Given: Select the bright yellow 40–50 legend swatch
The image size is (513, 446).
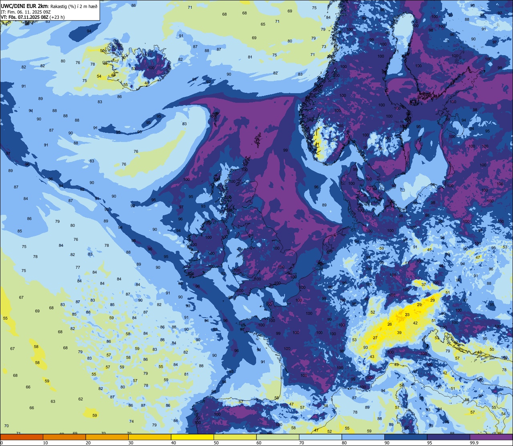Looking at the screenshot, I should (192, 437).
